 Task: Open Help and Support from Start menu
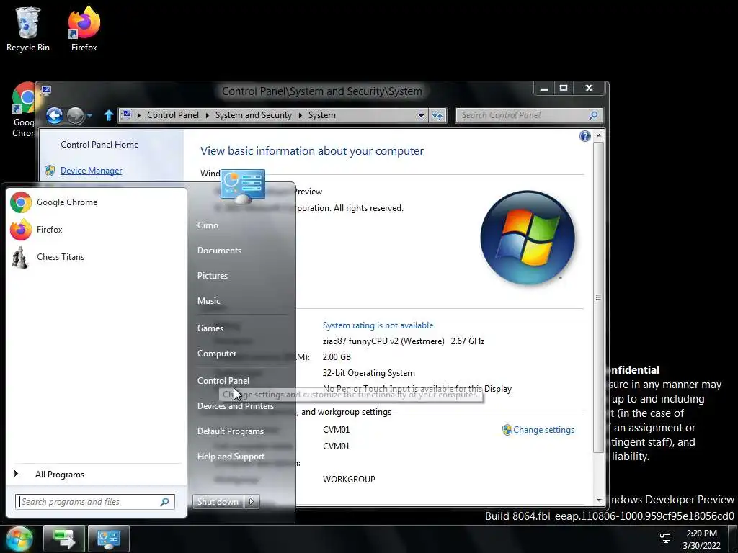pos(231,456)
